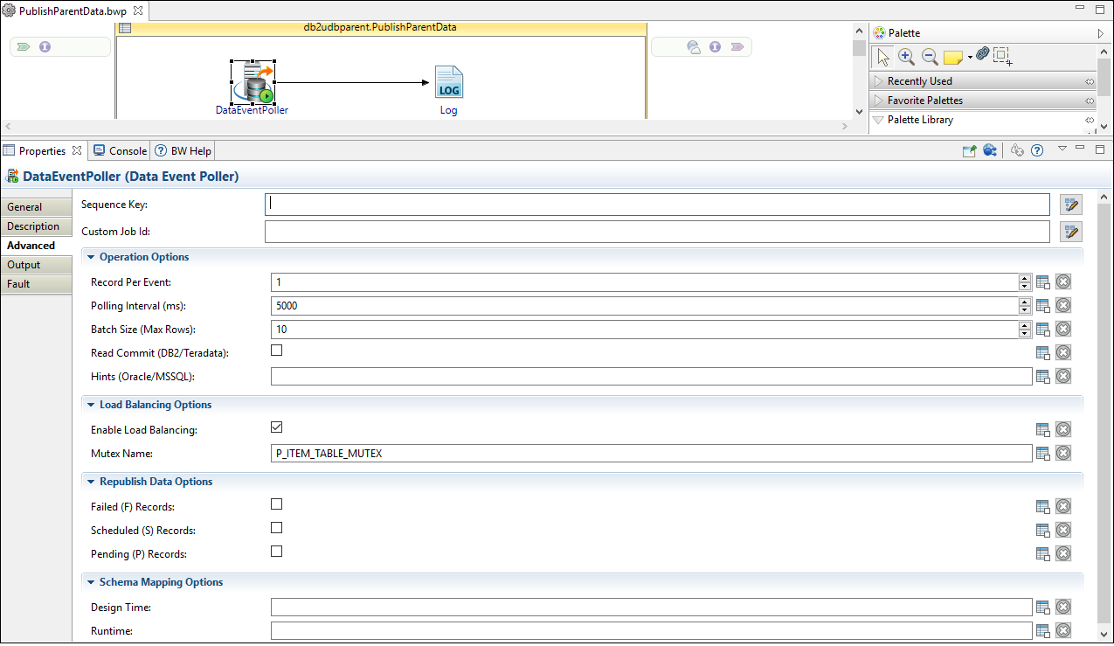The width and height of the screenshot is (1114, 646).
Task: Click the Sequence Key input field
Action: pyautogui.click(x=657, y=205)
